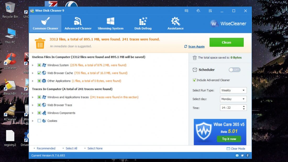Open the Select day dropdown
The width and height of the screenshot is (288, 162).
click(233, 99)
